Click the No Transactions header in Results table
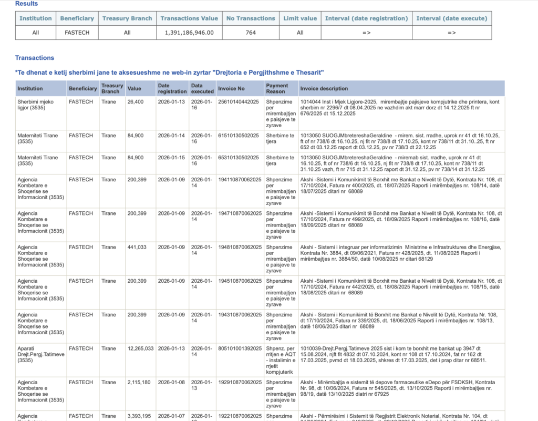 pos(250,18)
